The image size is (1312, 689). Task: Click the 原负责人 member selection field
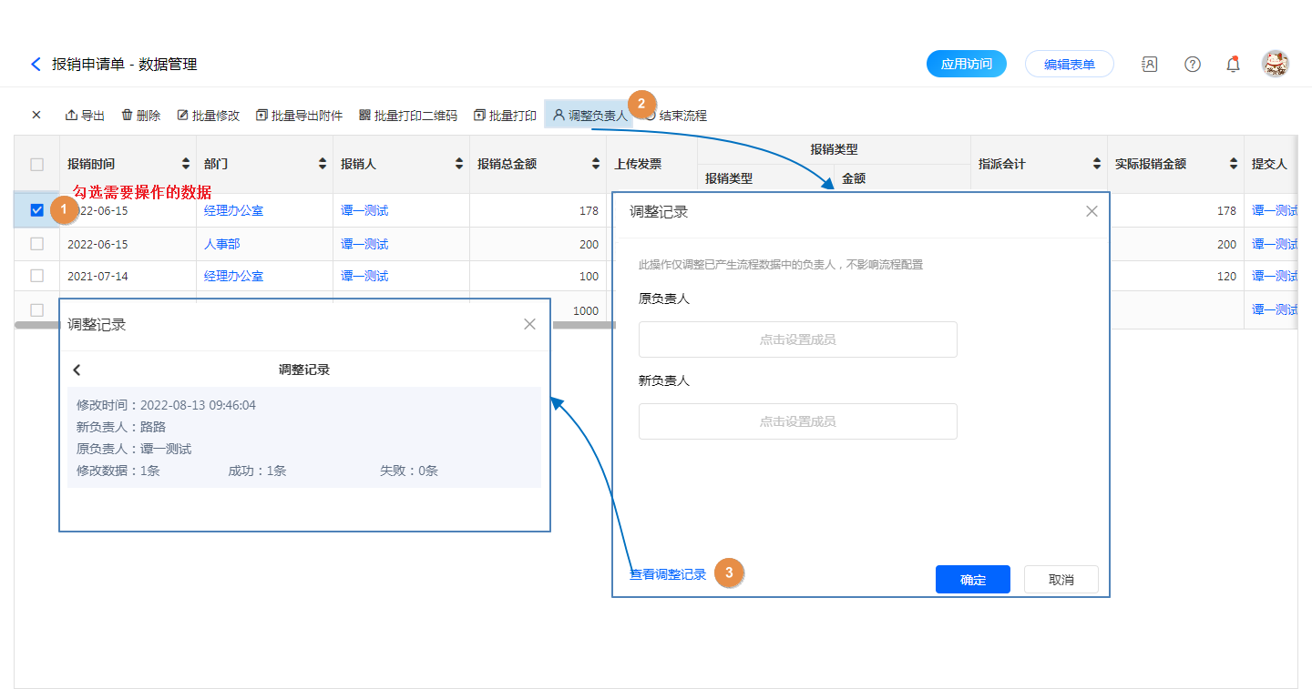pos(797,339)
